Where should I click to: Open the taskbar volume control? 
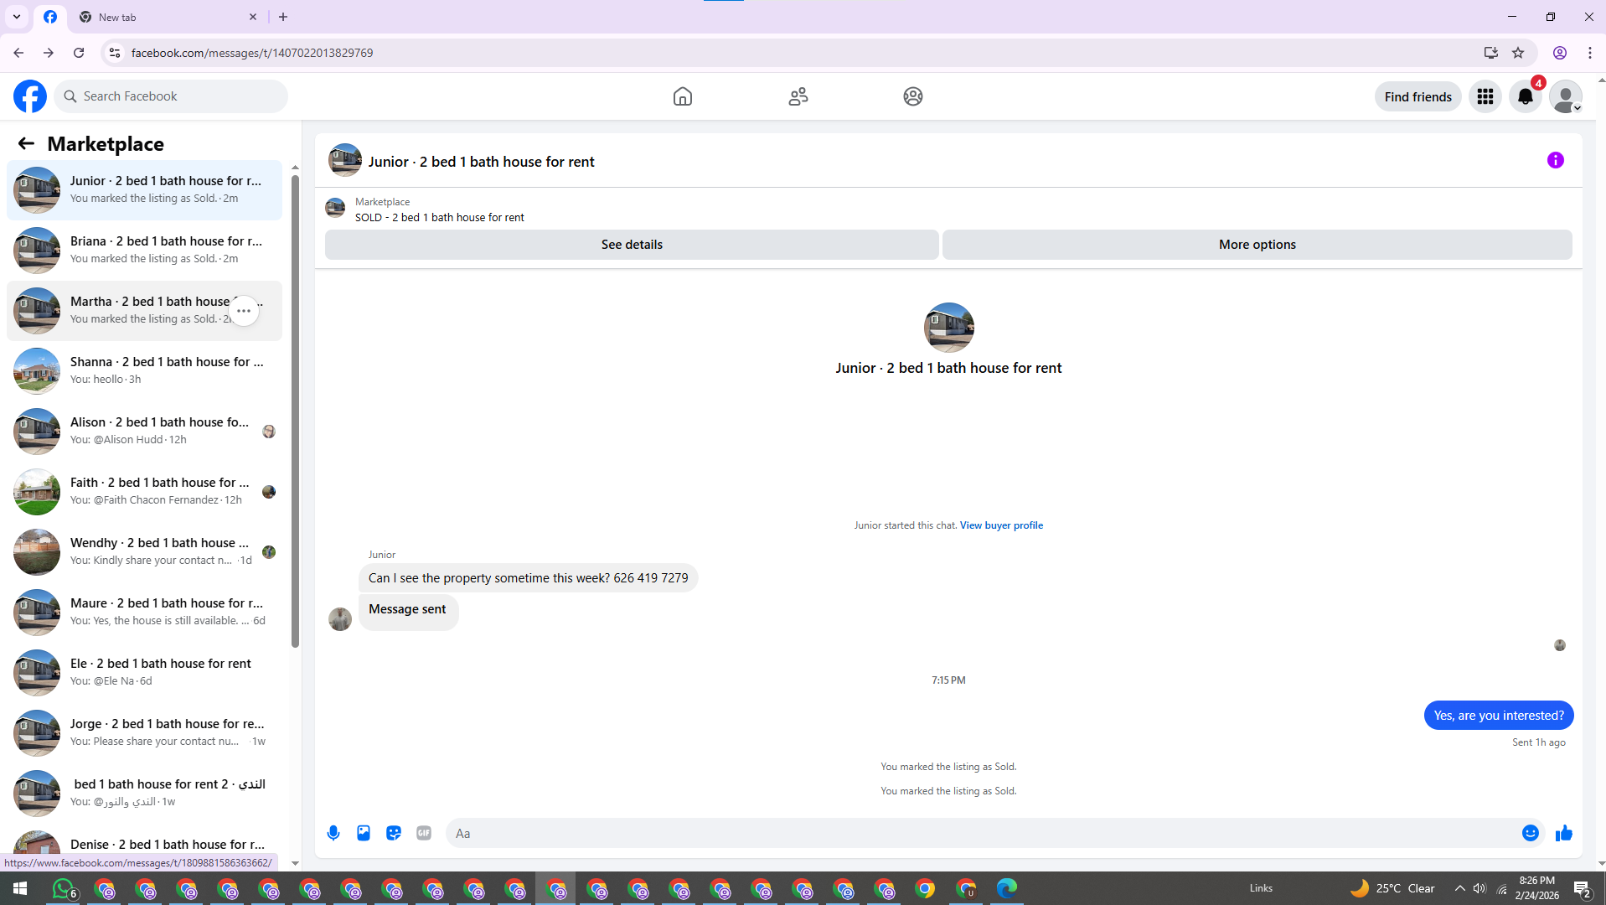pos(1480,888)
